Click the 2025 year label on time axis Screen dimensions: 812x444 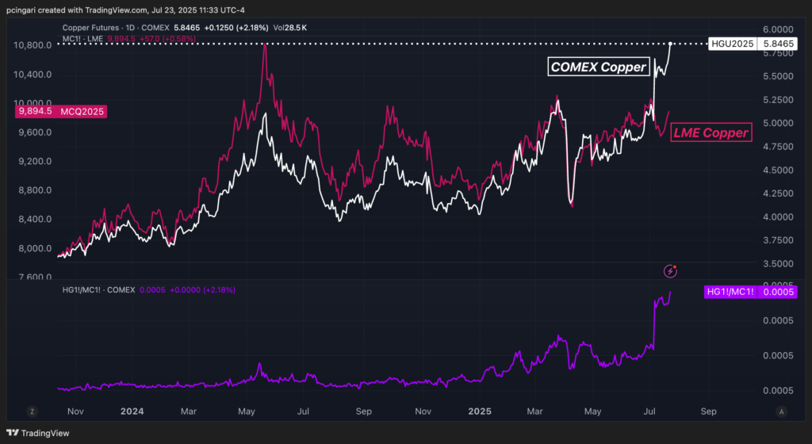(480, 411)
